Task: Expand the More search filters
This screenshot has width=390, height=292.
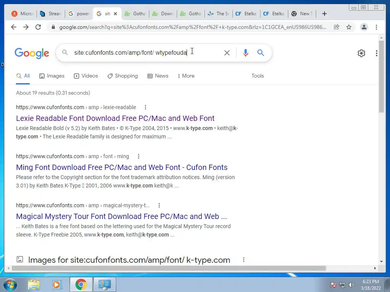Action: click(x=186, y=76)
